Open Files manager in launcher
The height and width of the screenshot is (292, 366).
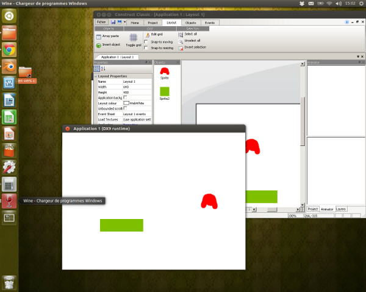9,33
